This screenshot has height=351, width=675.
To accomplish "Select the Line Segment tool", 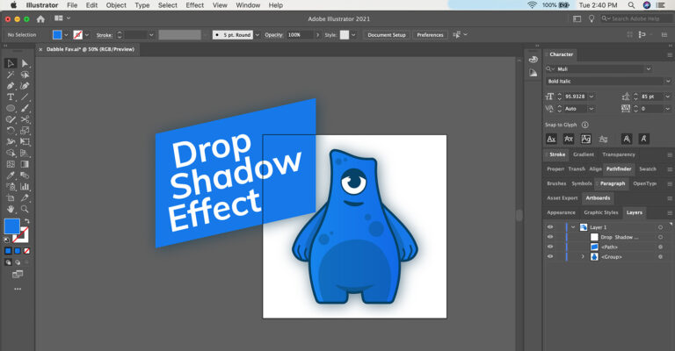I will point(25,97).
